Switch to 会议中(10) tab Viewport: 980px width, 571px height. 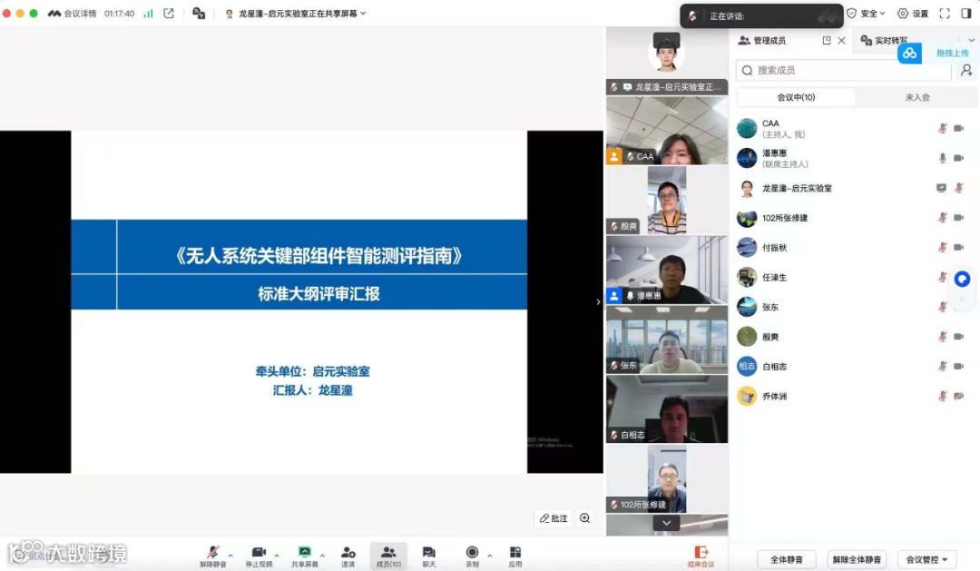[796, 97]
